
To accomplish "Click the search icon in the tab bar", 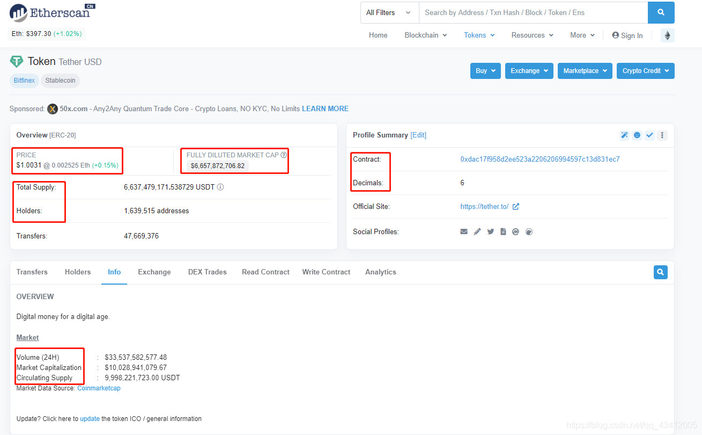I will 661,272.
